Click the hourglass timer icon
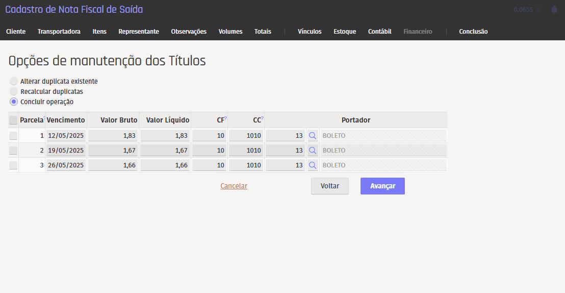The width and height of the screenshot is (565, 293). pyautogui.click(x=538, y=10)
